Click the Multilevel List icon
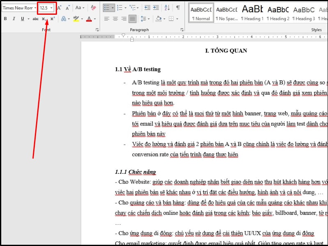This screenshot has height=246, width=328. 132,8
